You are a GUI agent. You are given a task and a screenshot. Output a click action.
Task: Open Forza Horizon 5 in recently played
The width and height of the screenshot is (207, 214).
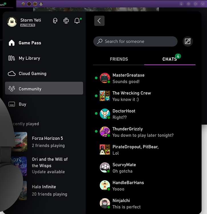(47, 142)
